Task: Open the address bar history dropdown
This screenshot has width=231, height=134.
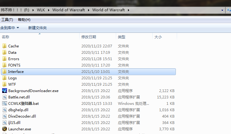Action: tap(222, 10)
